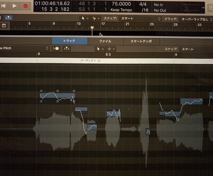Open the Flex Pitch mode dropdown
213x176 pixels.
(x=25, y=48)
